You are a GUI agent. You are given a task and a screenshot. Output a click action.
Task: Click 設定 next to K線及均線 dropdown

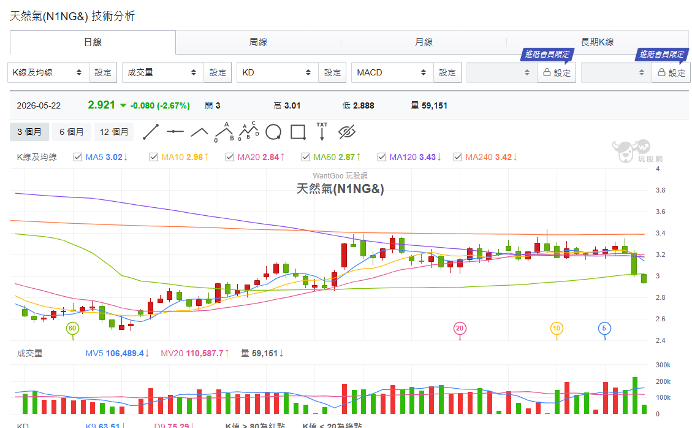coord(103,72)
